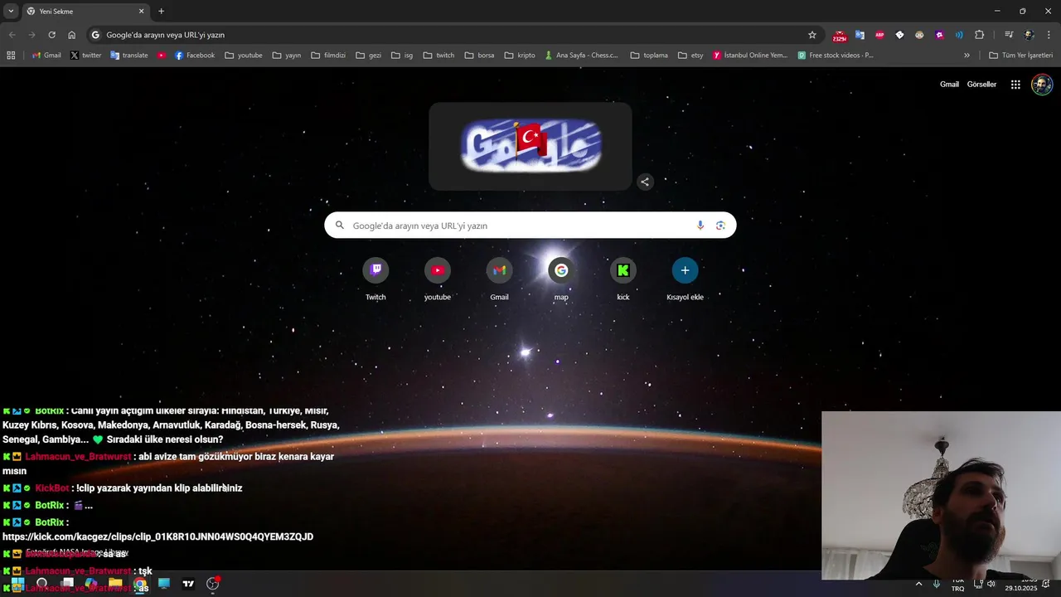Reload the current page

(x=51, y=35)
